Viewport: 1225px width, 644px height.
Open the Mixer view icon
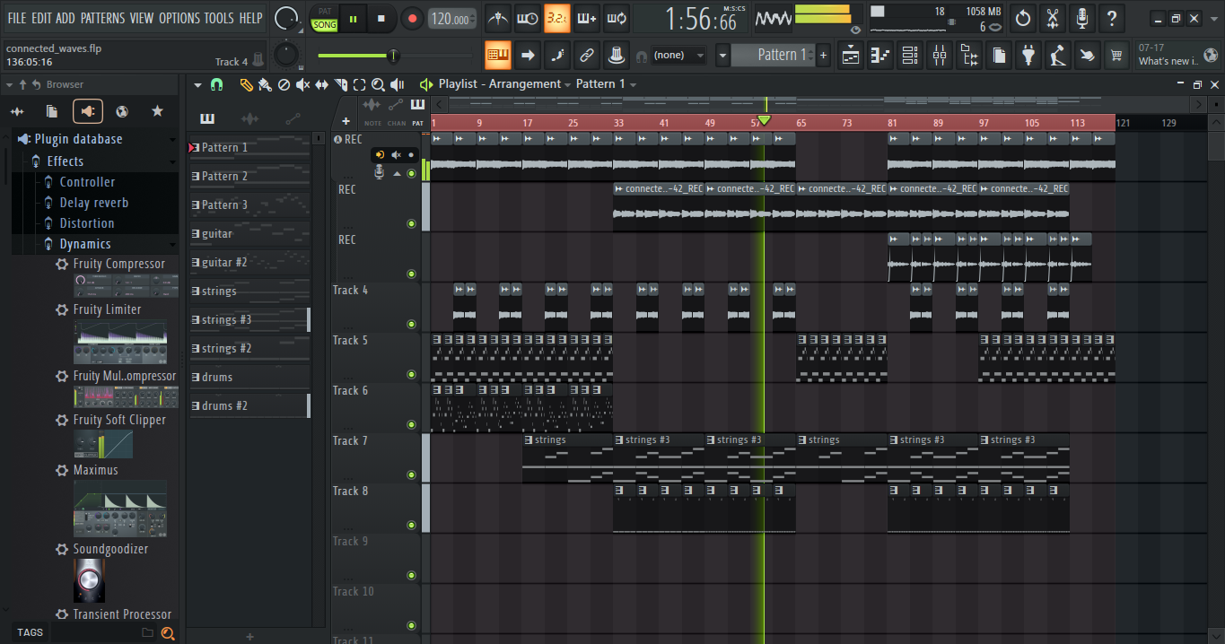tap(940, 55)
